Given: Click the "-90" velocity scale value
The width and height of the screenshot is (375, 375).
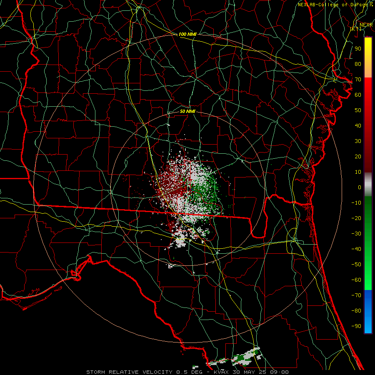Looking at the screenshot, I should tap(356, 326).
